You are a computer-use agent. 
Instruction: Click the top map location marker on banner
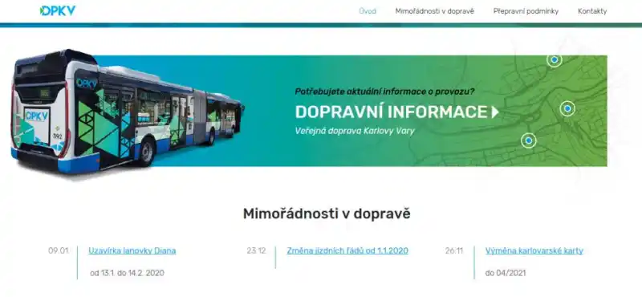554,60
